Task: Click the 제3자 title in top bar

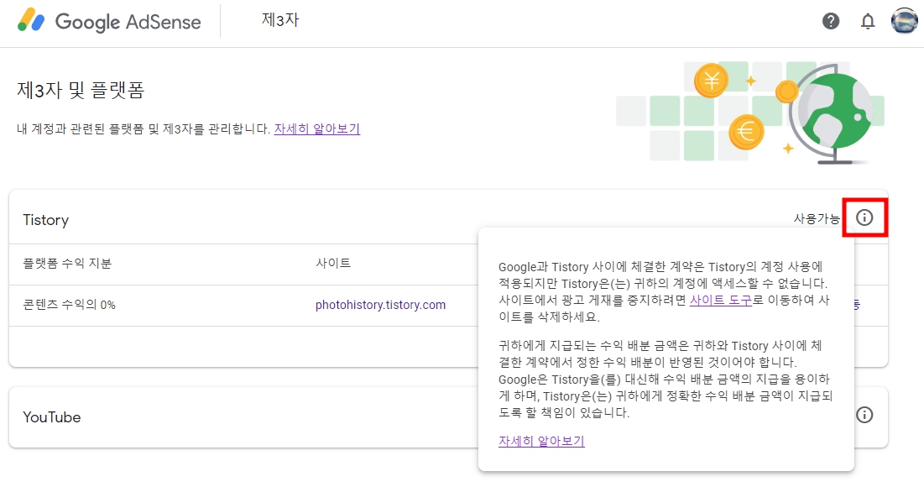Action: [280, 20]
